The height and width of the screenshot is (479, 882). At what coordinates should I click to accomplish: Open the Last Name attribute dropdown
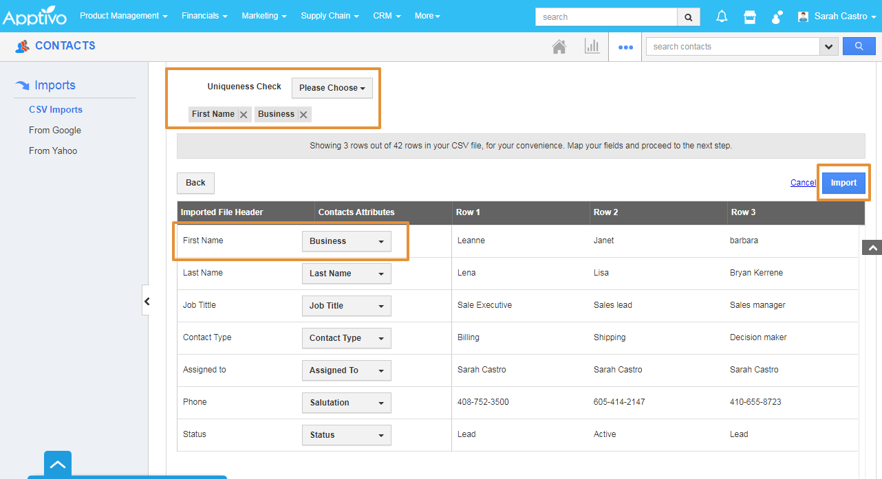tap(346, 274)
